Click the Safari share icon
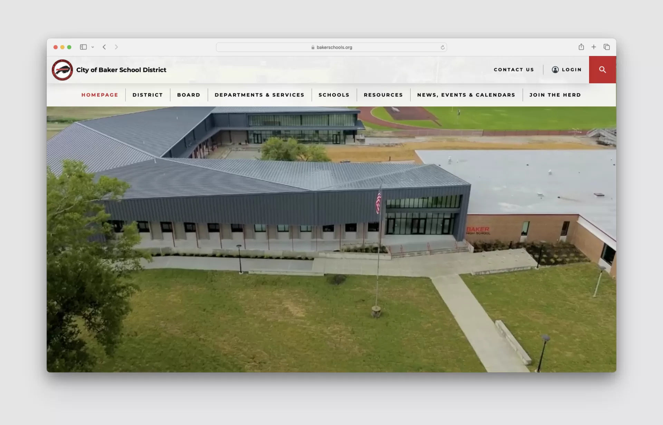Image resolution: width=663 pixels, height=425 pixels. (581, 47)
